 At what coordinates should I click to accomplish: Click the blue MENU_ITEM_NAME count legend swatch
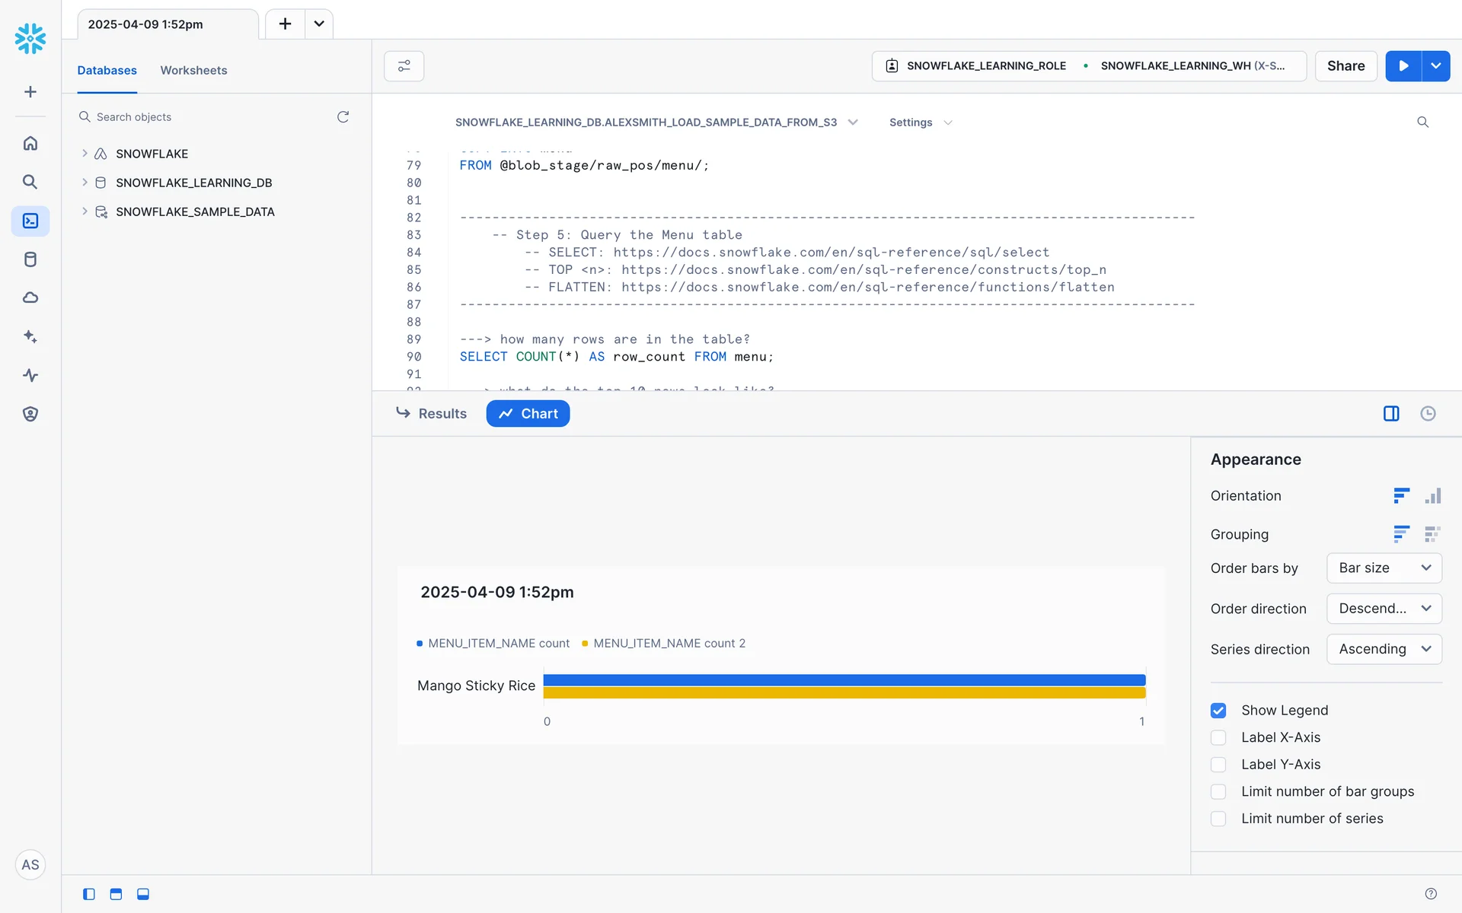tap(420, 644)
